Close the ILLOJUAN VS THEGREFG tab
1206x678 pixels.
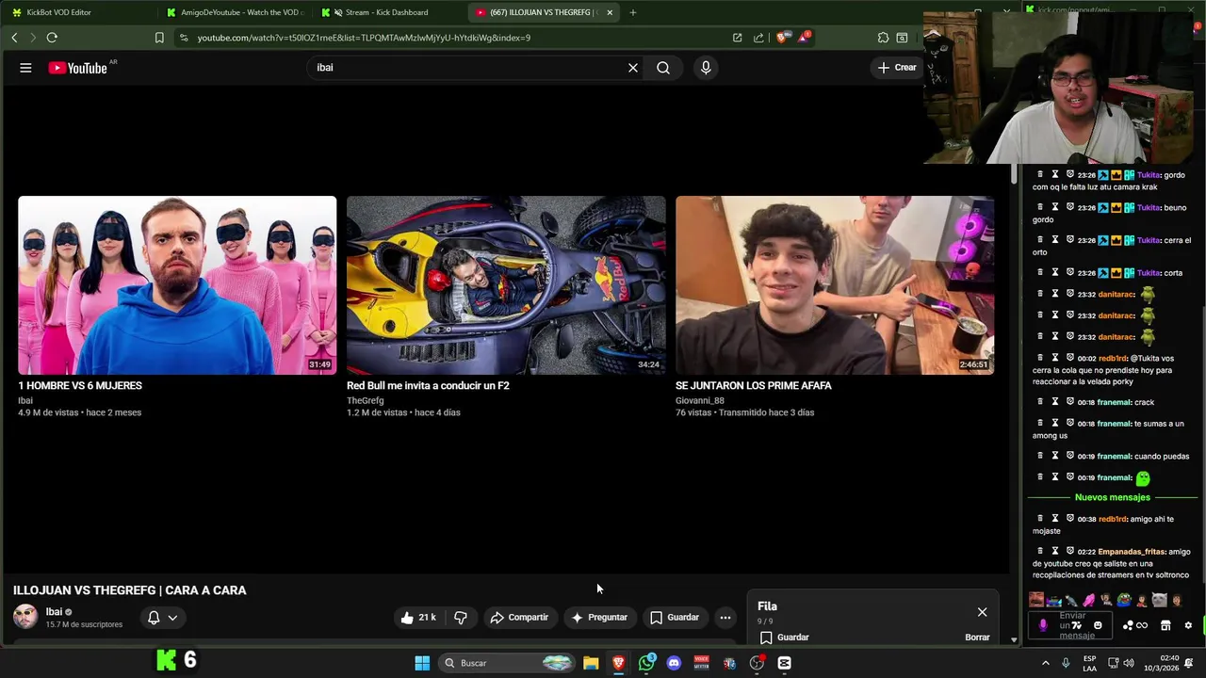point(610,12)
